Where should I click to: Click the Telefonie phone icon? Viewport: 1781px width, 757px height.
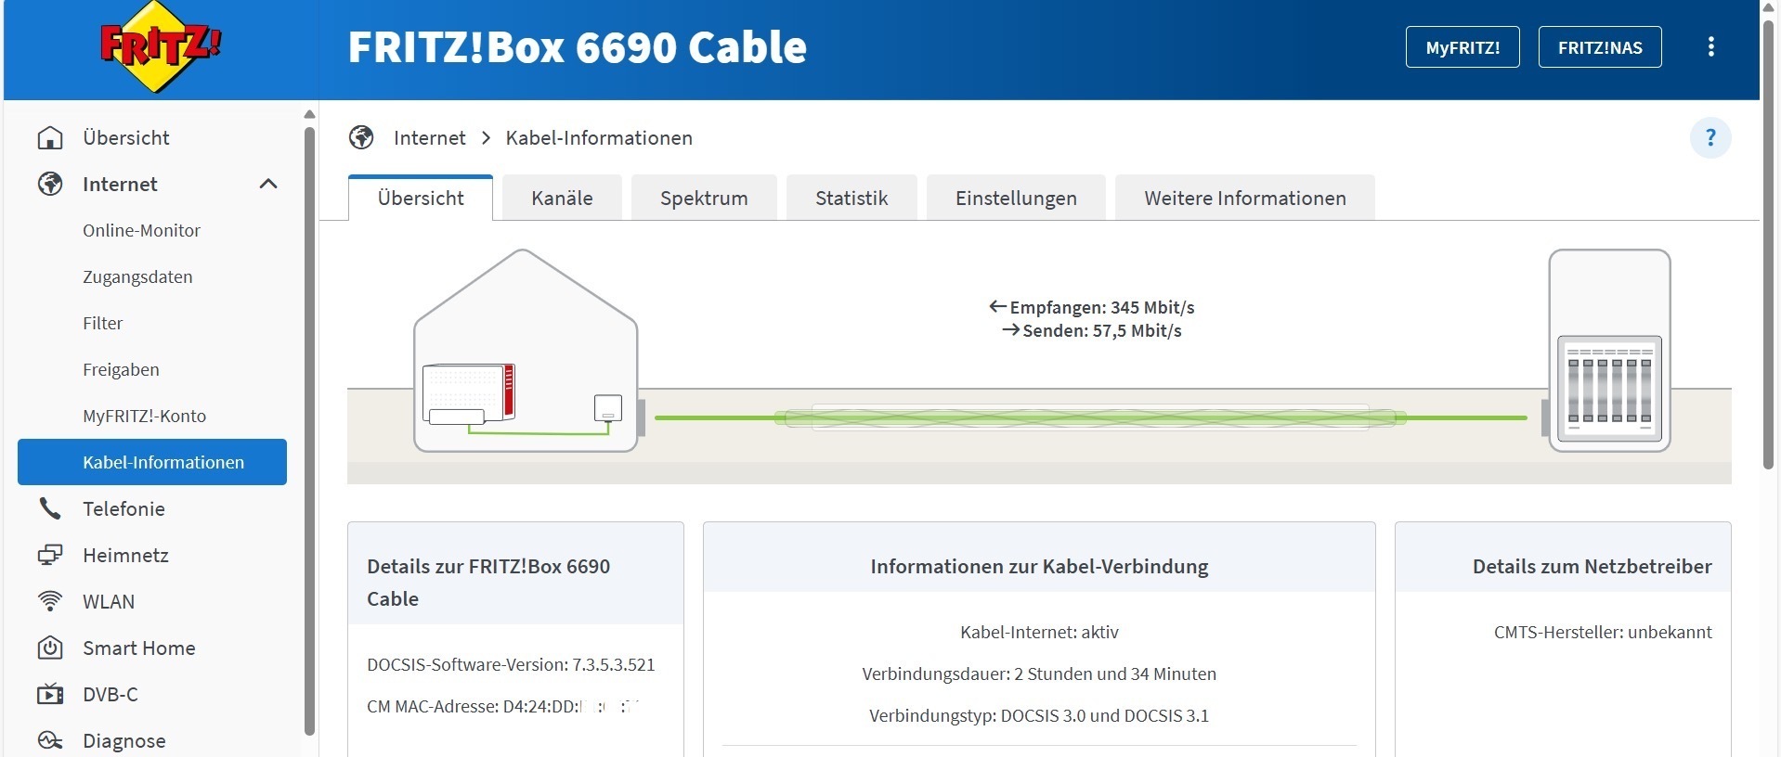[x=50, y=508]
